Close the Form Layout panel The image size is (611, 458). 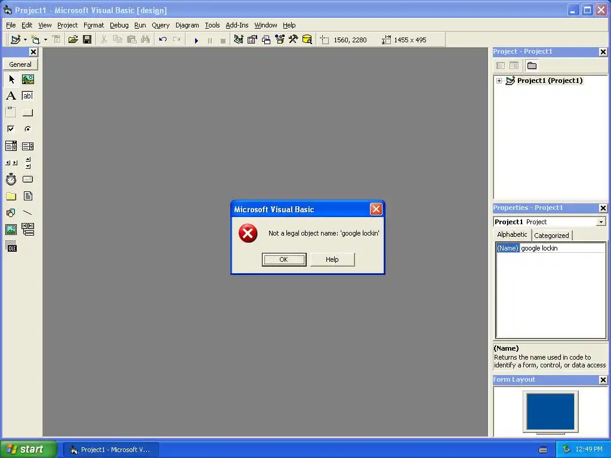click(603, 380)
